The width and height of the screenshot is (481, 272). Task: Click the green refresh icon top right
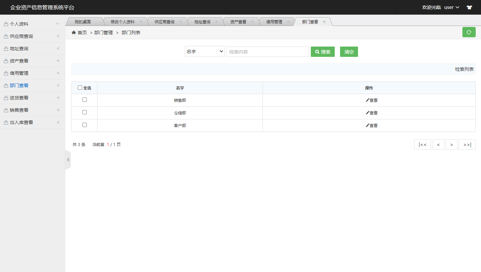(x=469, y=32)
